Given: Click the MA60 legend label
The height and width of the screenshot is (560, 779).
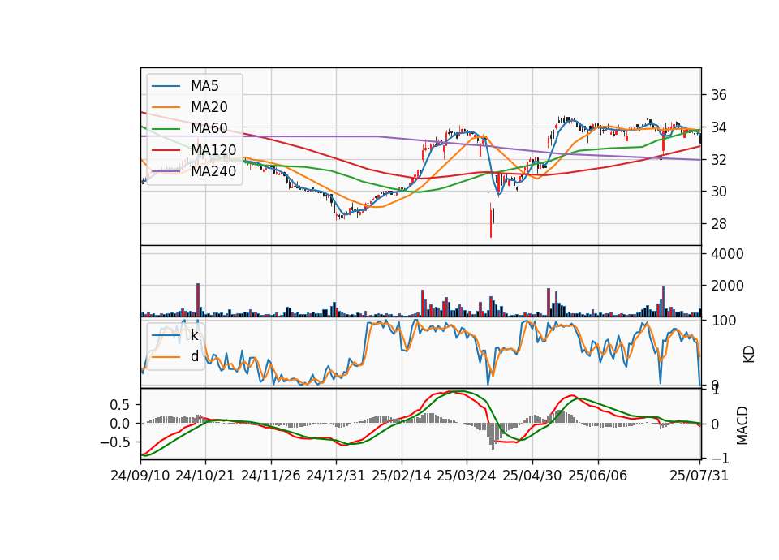Looking at the screenshot, I should point(209,128).
